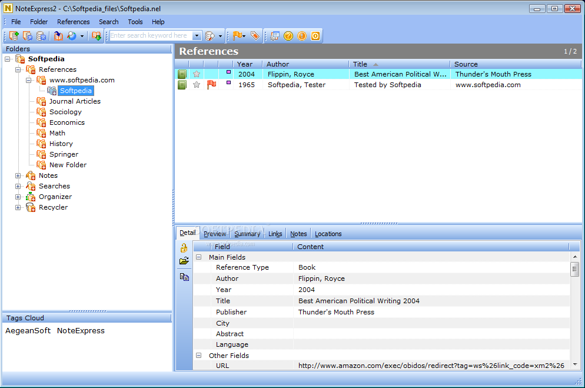Viewport: 585px width, 388px height.
Task: Click the close database toolbar icon
Action: (x=41, y=36)
